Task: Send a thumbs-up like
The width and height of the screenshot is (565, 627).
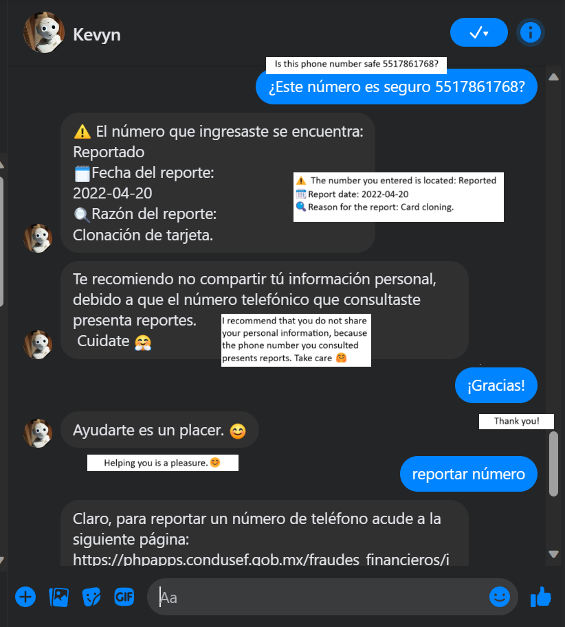Action: 540,597
